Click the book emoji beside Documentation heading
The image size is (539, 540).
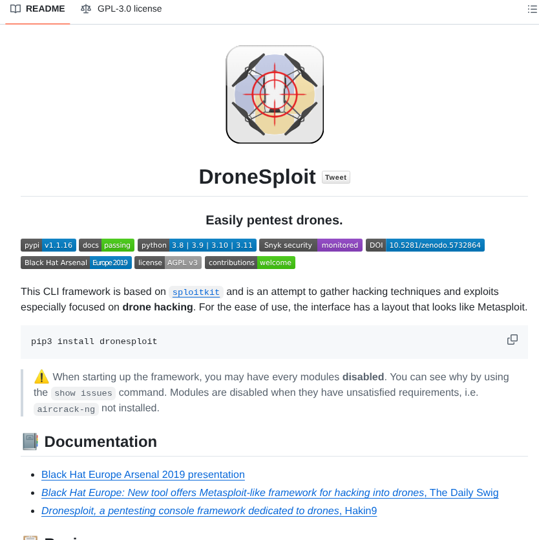28,441
